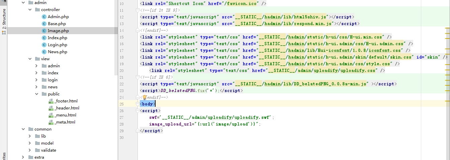This screenshot has width=450, height=160.
Task: Fold the IE 6 conditional comment at line 21
Action: pyautogui.click(x=138, y=77)
